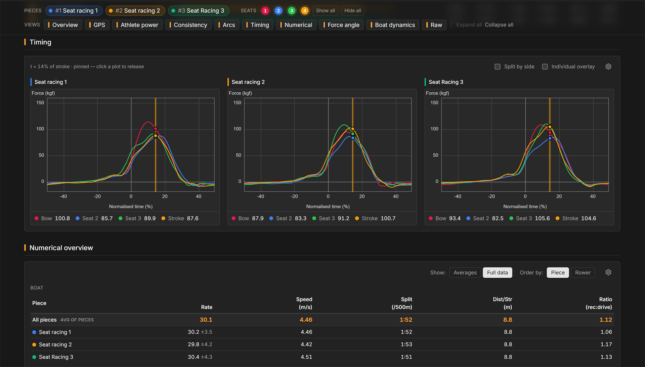Enable Individual overlay checkbox
Image resolution: width=645 pixels, height=367 pixels.
[x=545, y=66]
